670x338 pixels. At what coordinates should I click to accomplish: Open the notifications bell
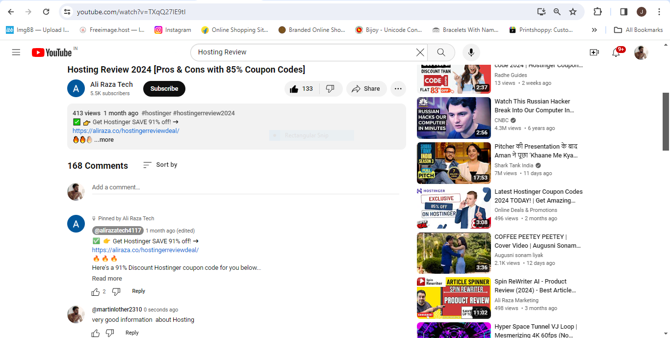[616, 52]
